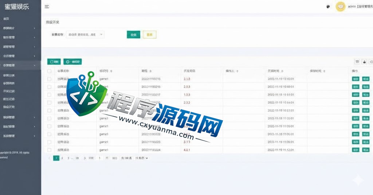Viewport: 373px width, 195px height.
Task: Expand the sidebar menu directly above 系统管理
Action: click(20, 126)
